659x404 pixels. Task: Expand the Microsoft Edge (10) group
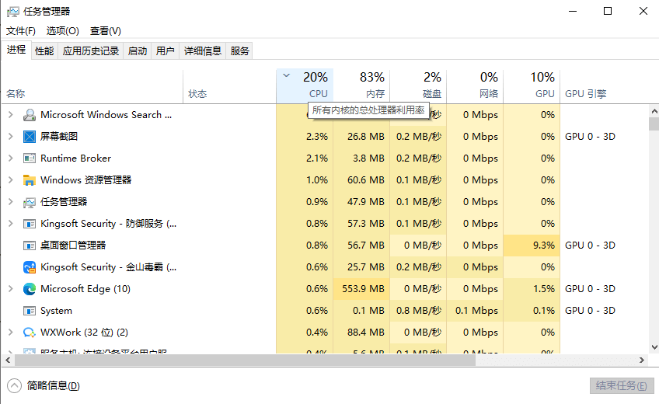click(x=11, y=288)
